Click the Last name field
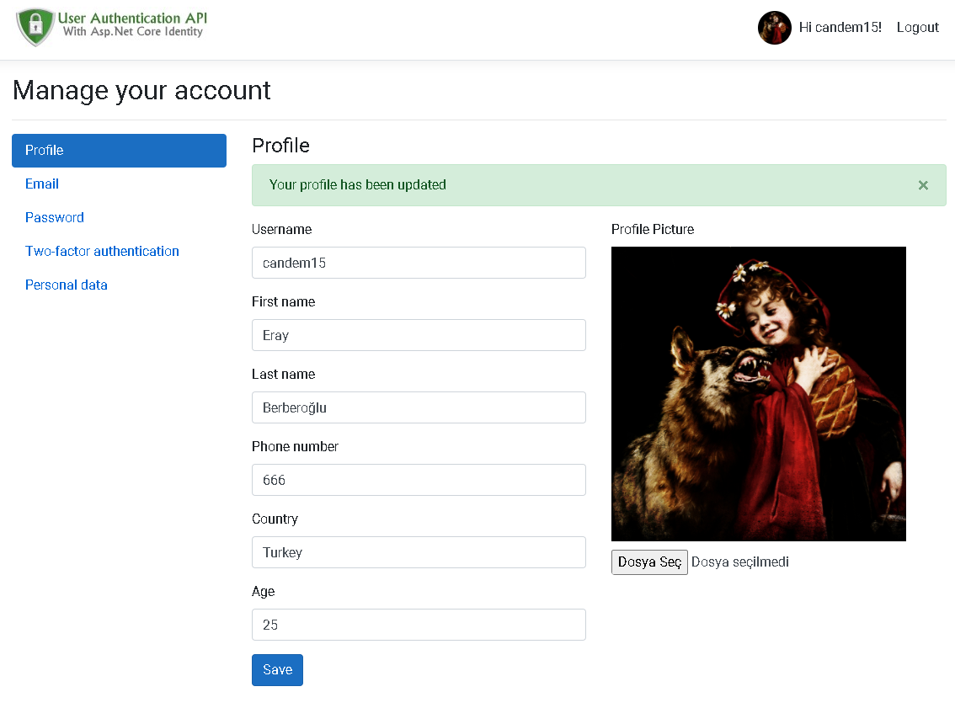The width and height of the screenshot is (955, 708). click(419, 407)
